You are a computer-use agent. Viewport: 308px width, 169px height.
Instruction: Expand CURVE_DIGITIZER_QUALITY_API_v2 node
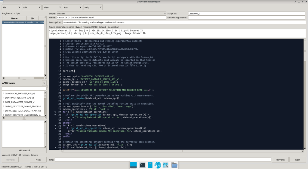4,111
